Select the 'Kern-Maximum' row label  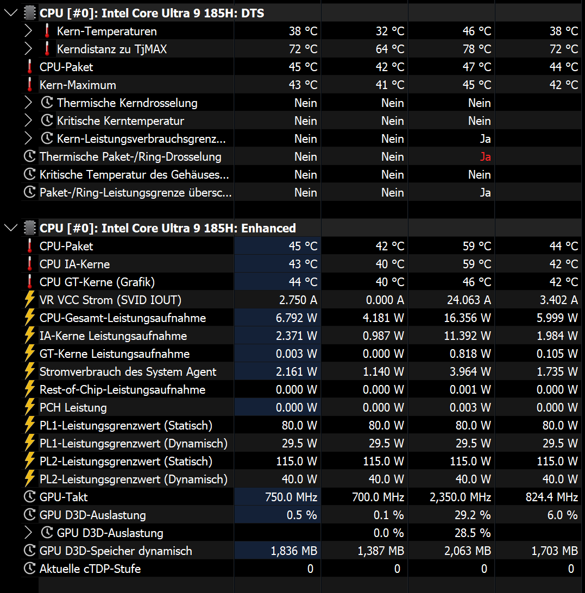coord(78,85)
